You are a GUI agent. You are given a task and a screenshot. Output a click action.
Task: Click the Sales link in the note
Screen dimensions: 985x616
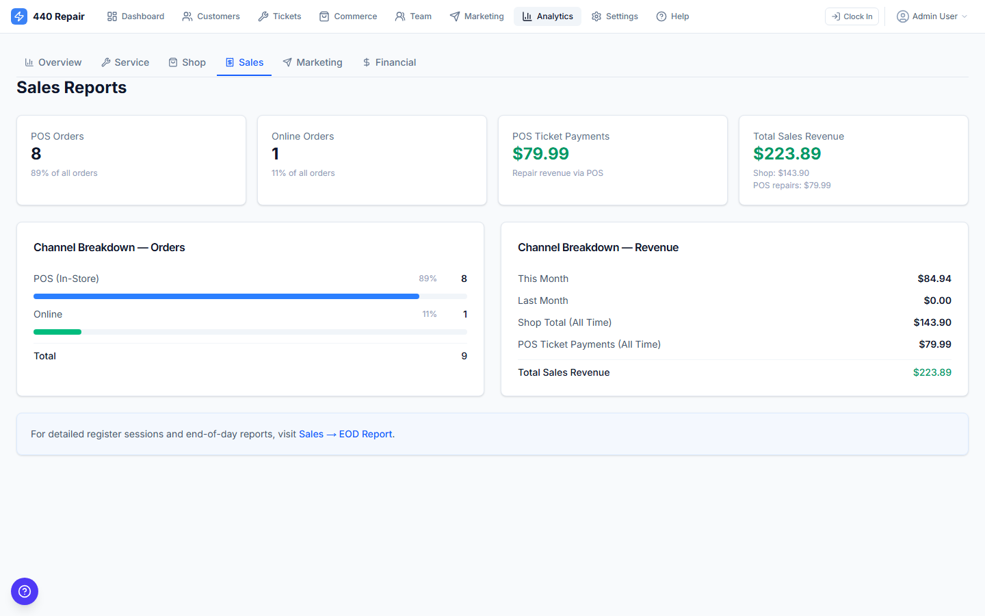tap(311, 433)
